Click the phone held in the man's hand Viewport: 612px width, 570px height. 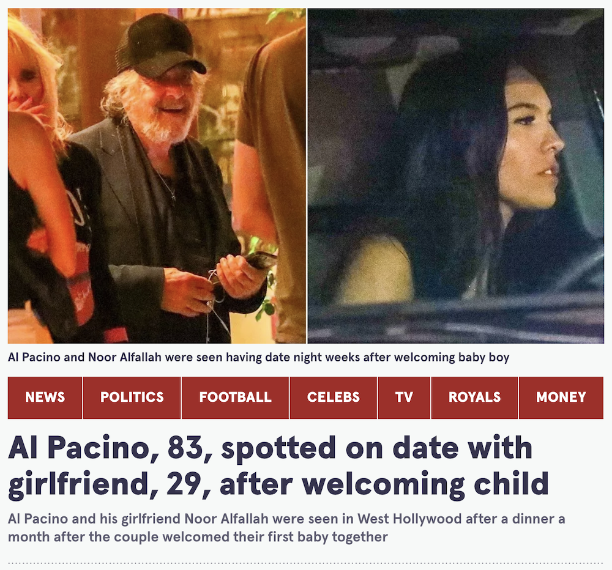coord(259,260)
